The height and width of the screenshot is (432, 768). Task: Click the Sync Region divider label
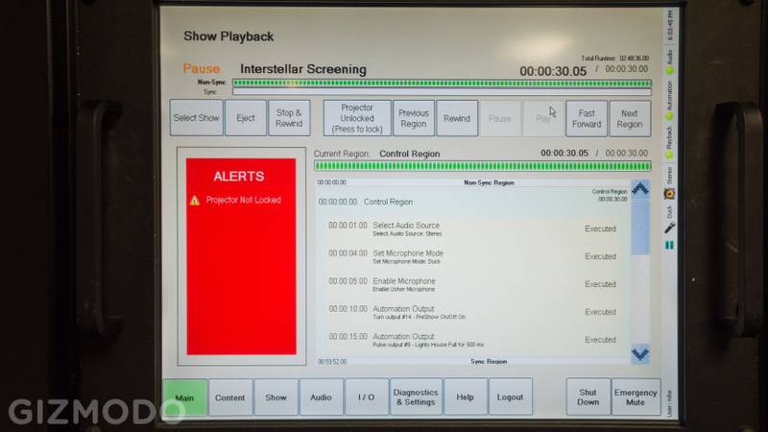pos(489,362)
